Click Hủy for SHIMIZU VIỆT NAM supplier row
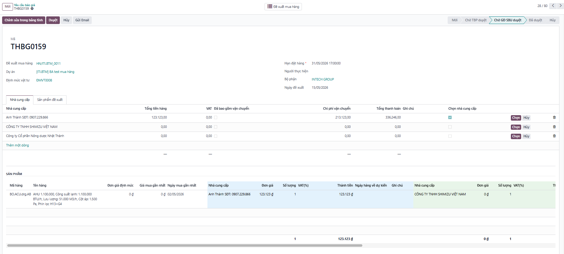The height and width of the screenshot is (254, 564). [526, 127]
